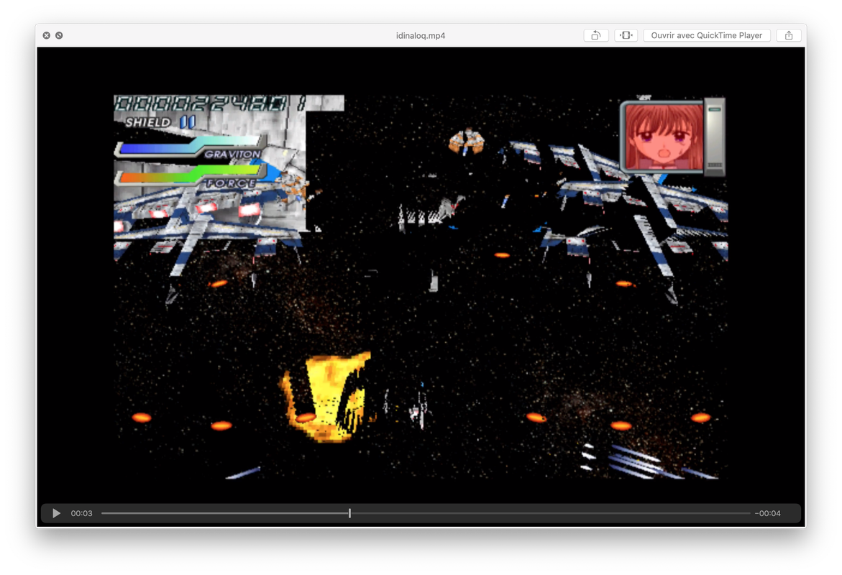
Task: Click Ouvrir avec QuickTime Player button
Action: [707, 35]
